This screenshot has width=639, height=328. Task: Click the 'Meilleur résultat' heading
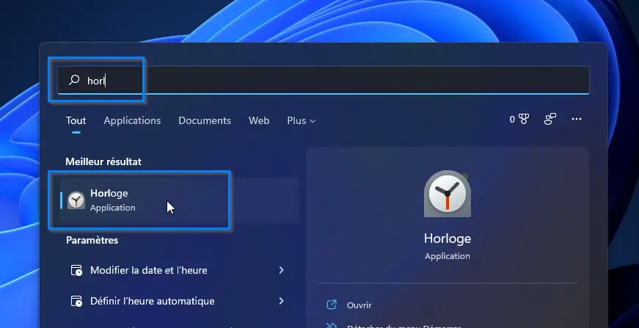point(103,161)
